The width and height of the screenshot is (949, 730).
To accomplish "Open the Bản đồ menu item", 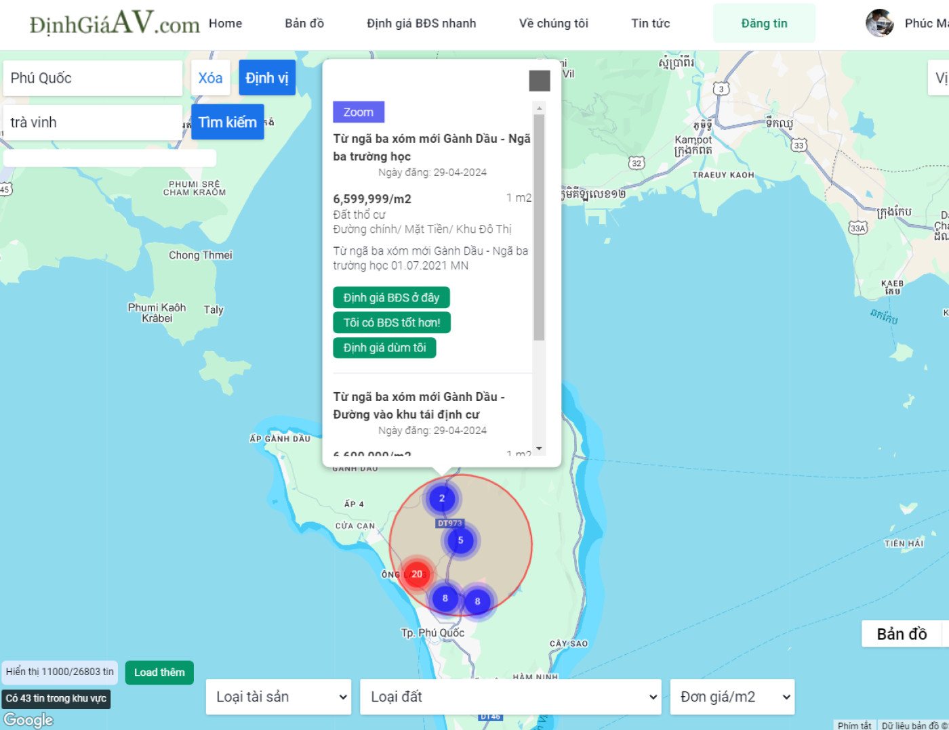I will pyautogui.click(x=304, y=23).
